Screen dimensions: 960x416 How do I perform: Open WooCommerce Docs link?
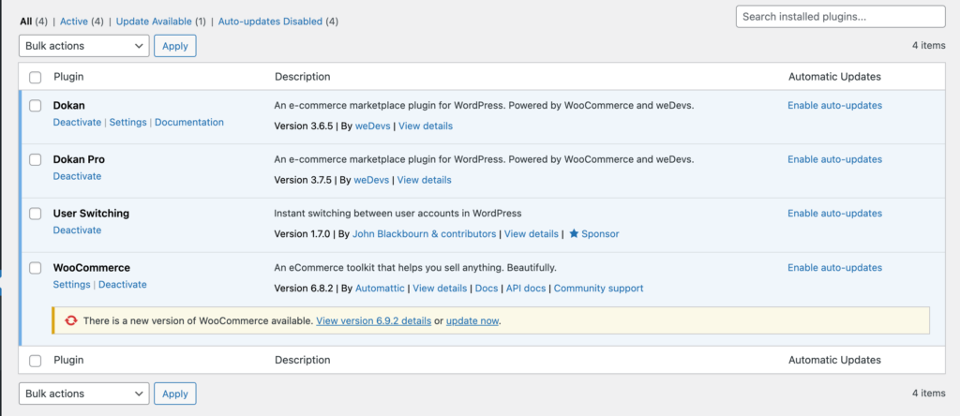487,289
